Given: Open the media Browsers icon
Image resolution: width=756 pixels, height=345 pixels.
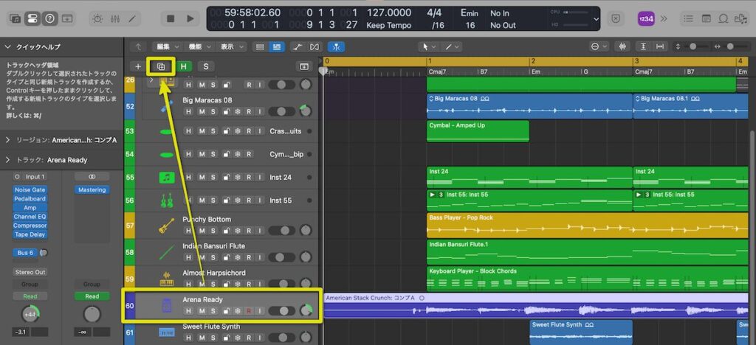Looking at the screenshot, I should click(x=740, y=18).
